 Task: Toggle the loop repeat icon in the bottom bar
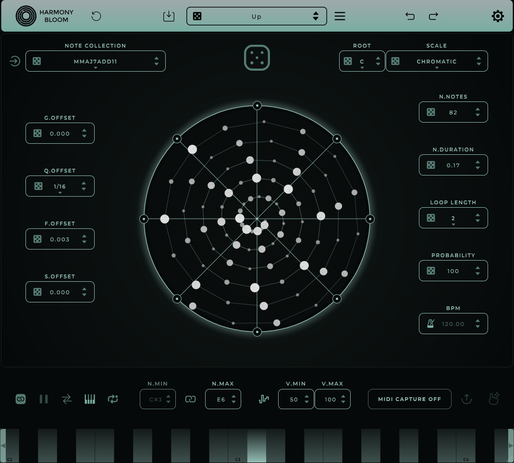tap(113, 399)
